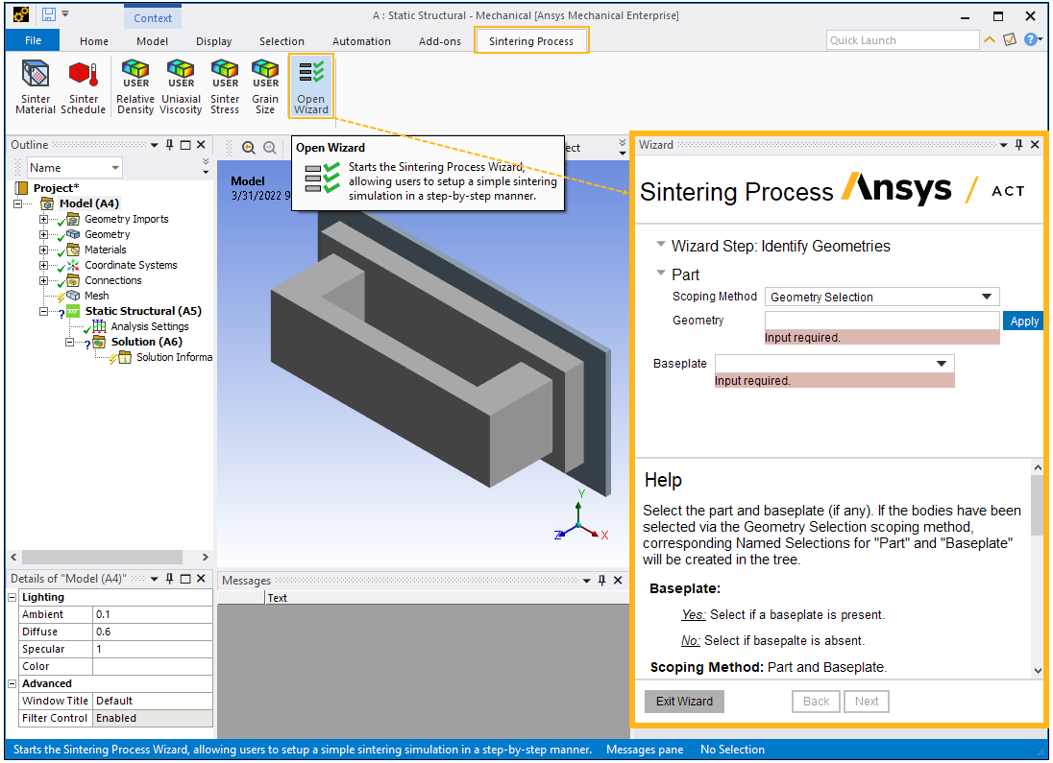Expand the Geometry Imports tree node
The image size is (1053, 763).
43,220
